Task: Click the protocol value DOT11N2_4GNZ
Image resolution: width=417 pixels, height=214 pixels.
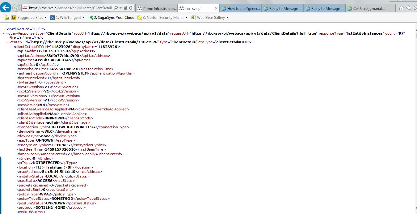Action: 50,208
